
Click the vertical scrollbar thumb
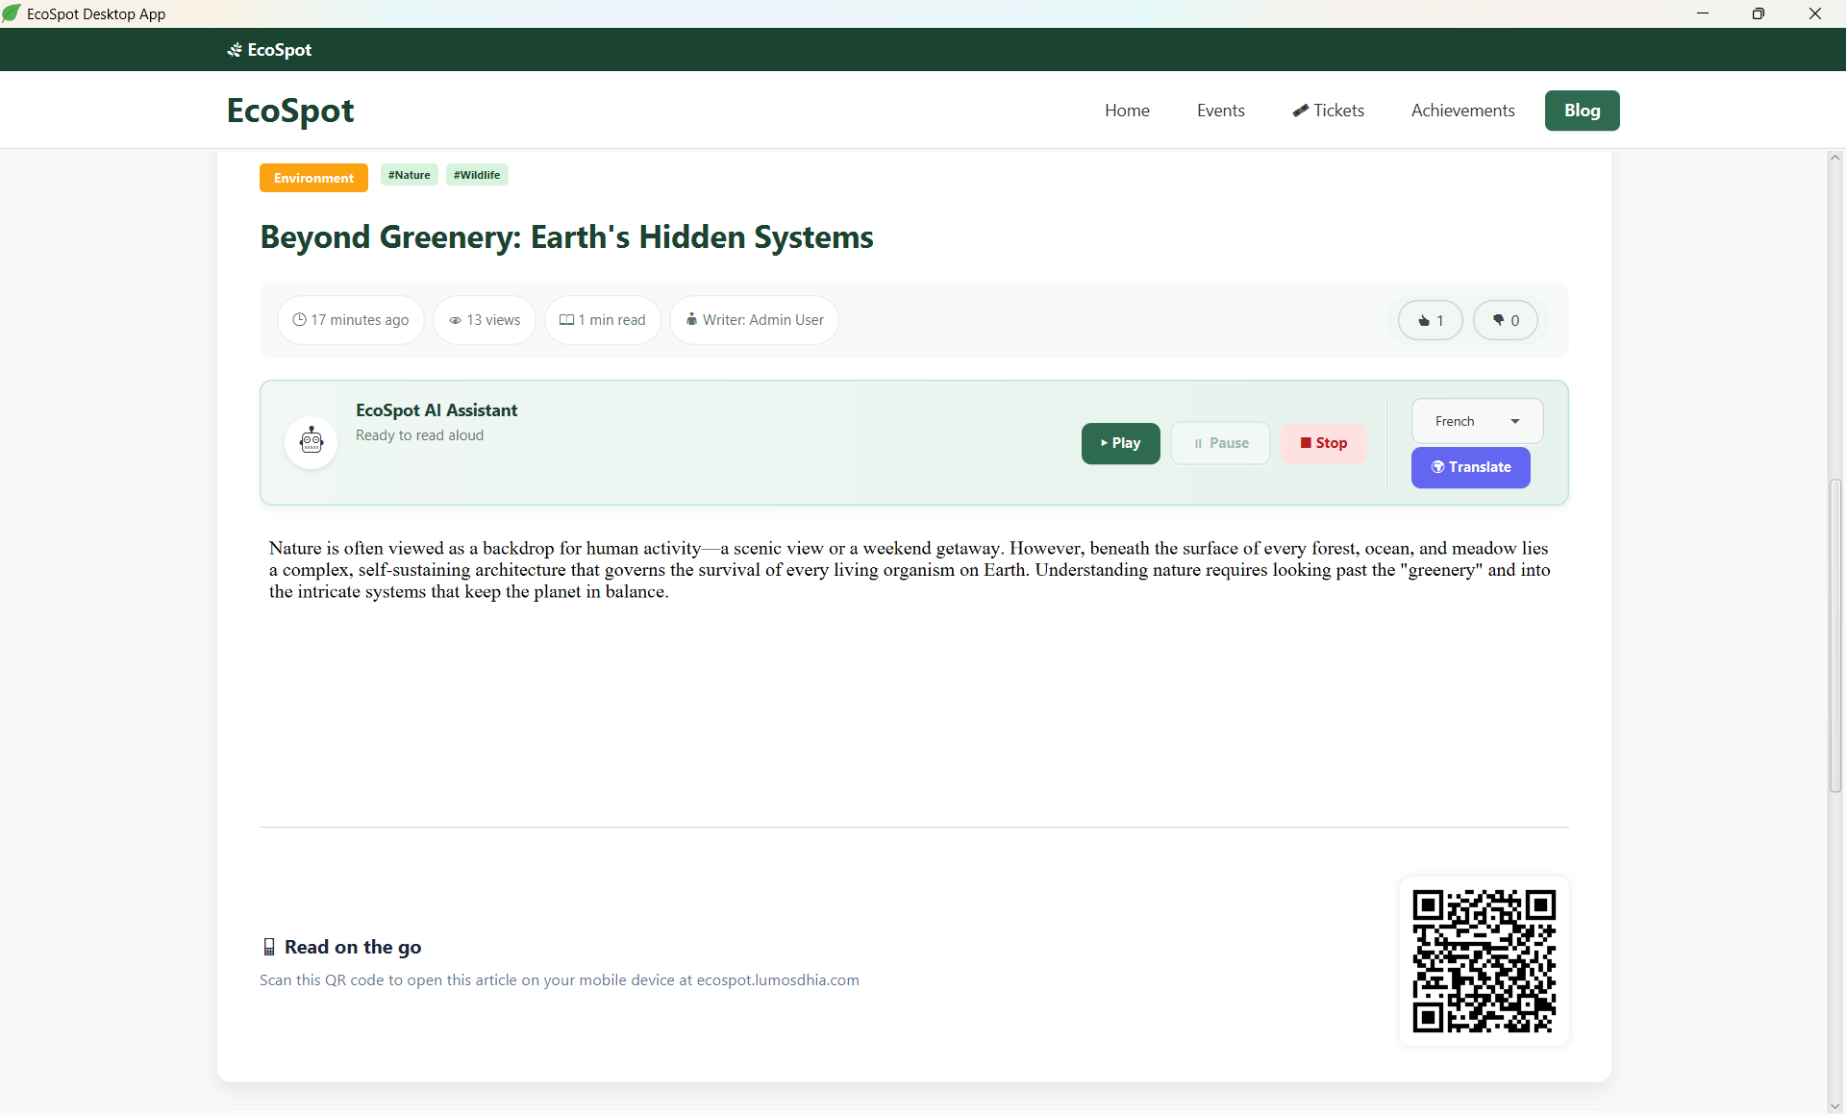pyautogui.click(x=1835, y=634)
